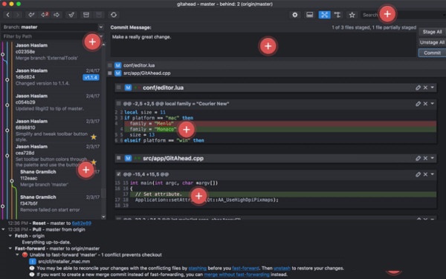
Task: Toggle staging checkbox for src/app/GitAhead.cpp in file list
Action: click(110, 73)
